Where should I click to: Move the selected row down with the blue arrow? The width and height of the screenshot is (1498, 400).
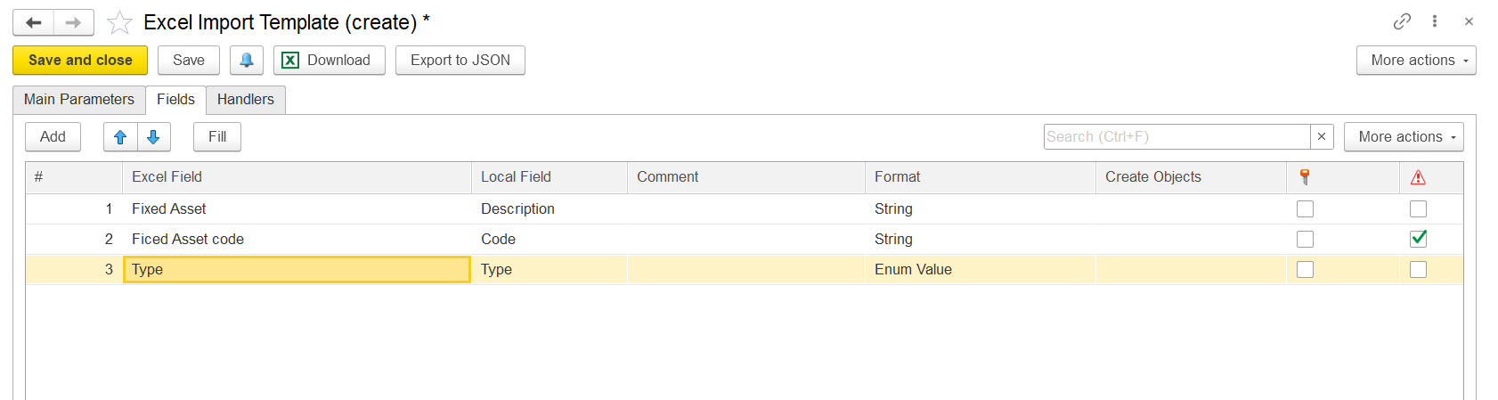153,136
